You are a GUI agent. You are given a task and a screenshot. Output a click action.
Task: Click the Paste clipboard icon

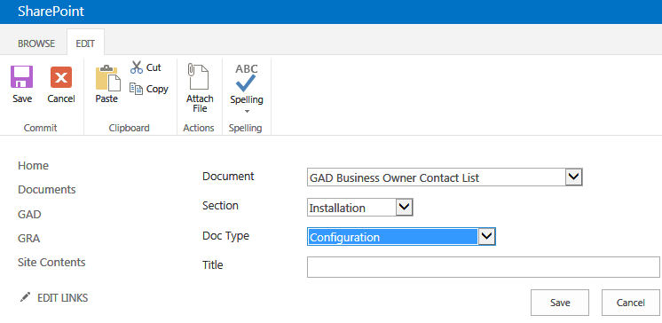[x=107, y=78]
